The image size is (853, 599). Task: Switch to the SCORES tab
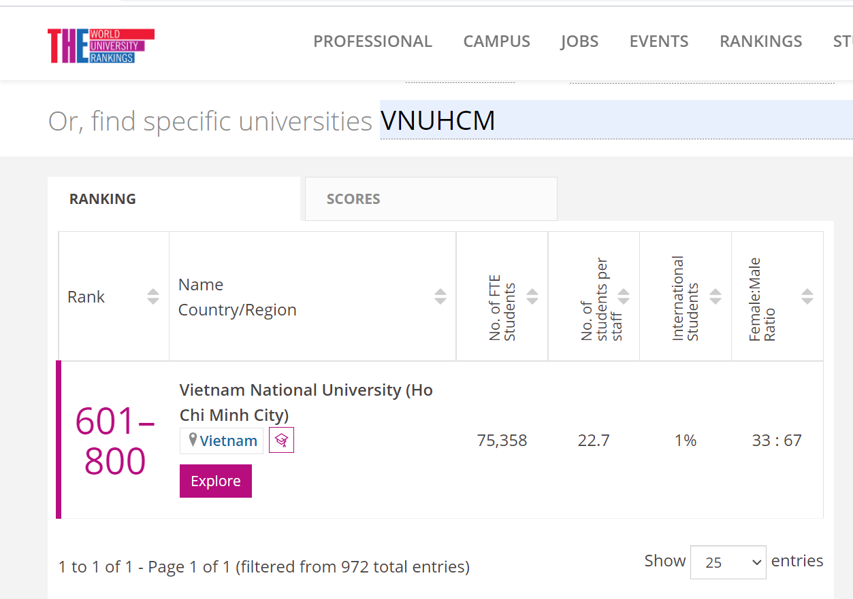click(431, 199)
